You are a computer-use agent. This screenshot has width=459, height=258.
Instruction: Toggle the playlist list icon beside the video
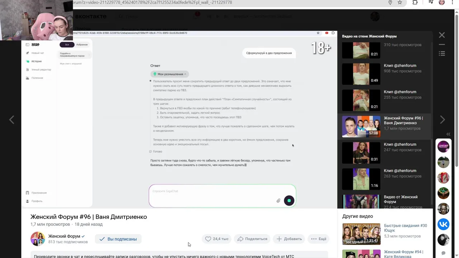coord(442,53)
